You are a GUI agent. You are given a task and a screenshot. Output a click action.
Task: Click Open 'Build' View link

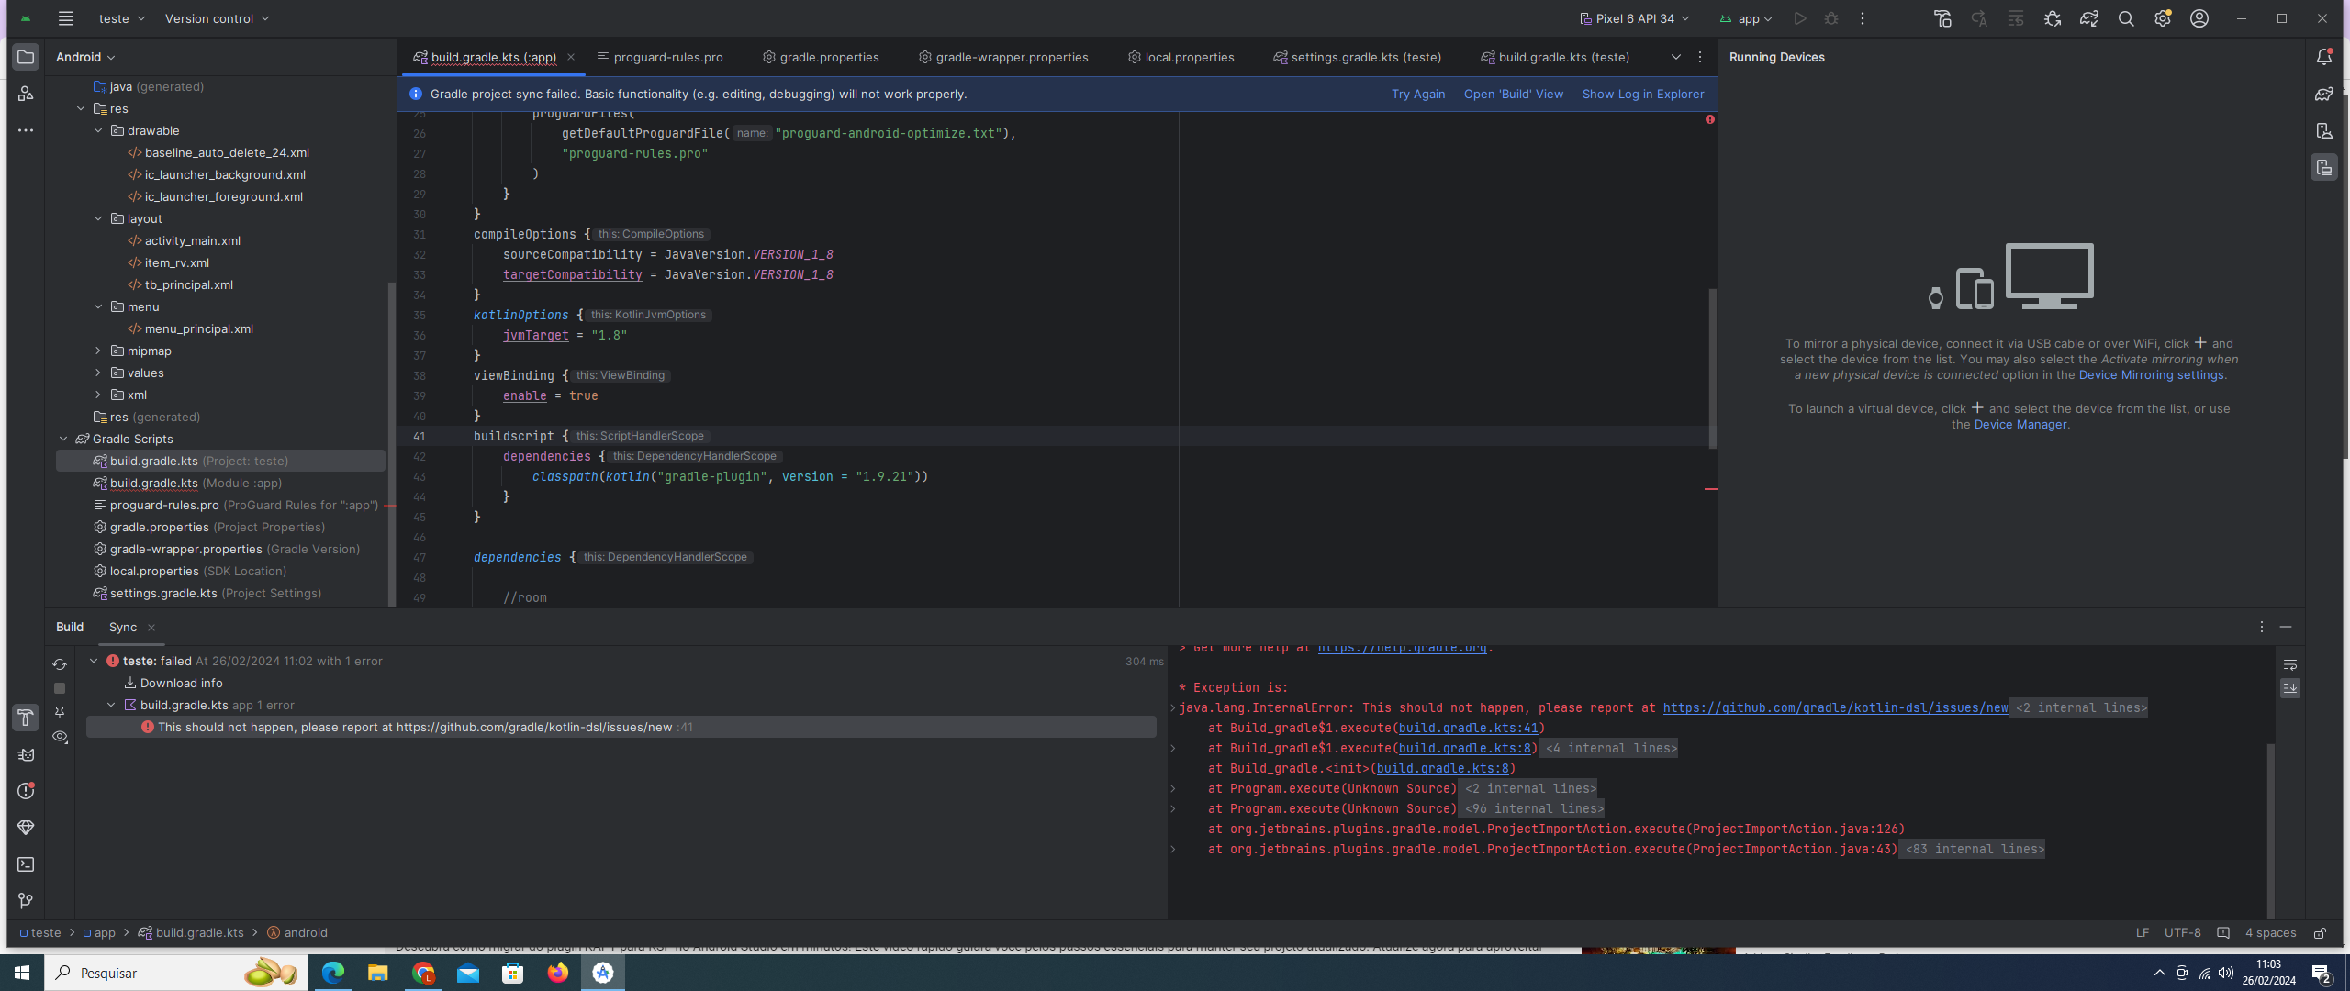(1514, 94)
